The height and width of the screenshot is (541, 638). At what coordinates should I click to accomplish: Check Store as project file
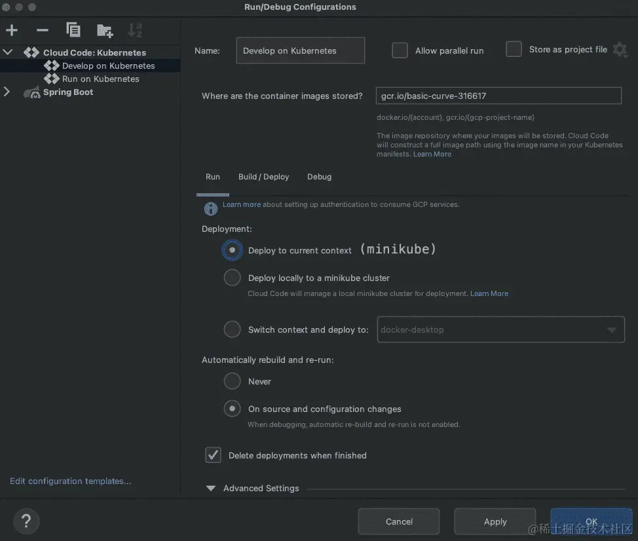[514, 48]
